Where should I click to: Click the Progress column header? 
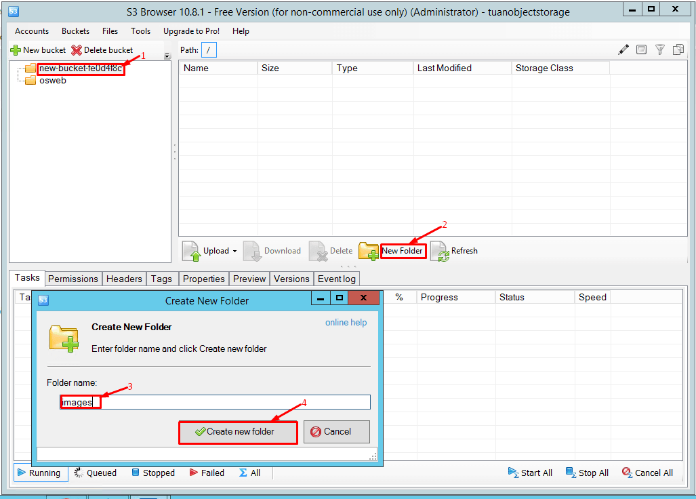tap(456, 297)
